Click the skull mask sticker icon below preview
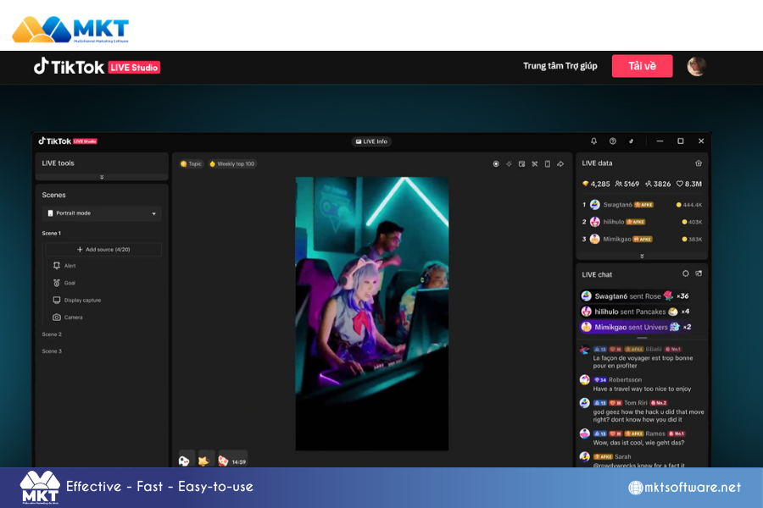 point(185,461)
